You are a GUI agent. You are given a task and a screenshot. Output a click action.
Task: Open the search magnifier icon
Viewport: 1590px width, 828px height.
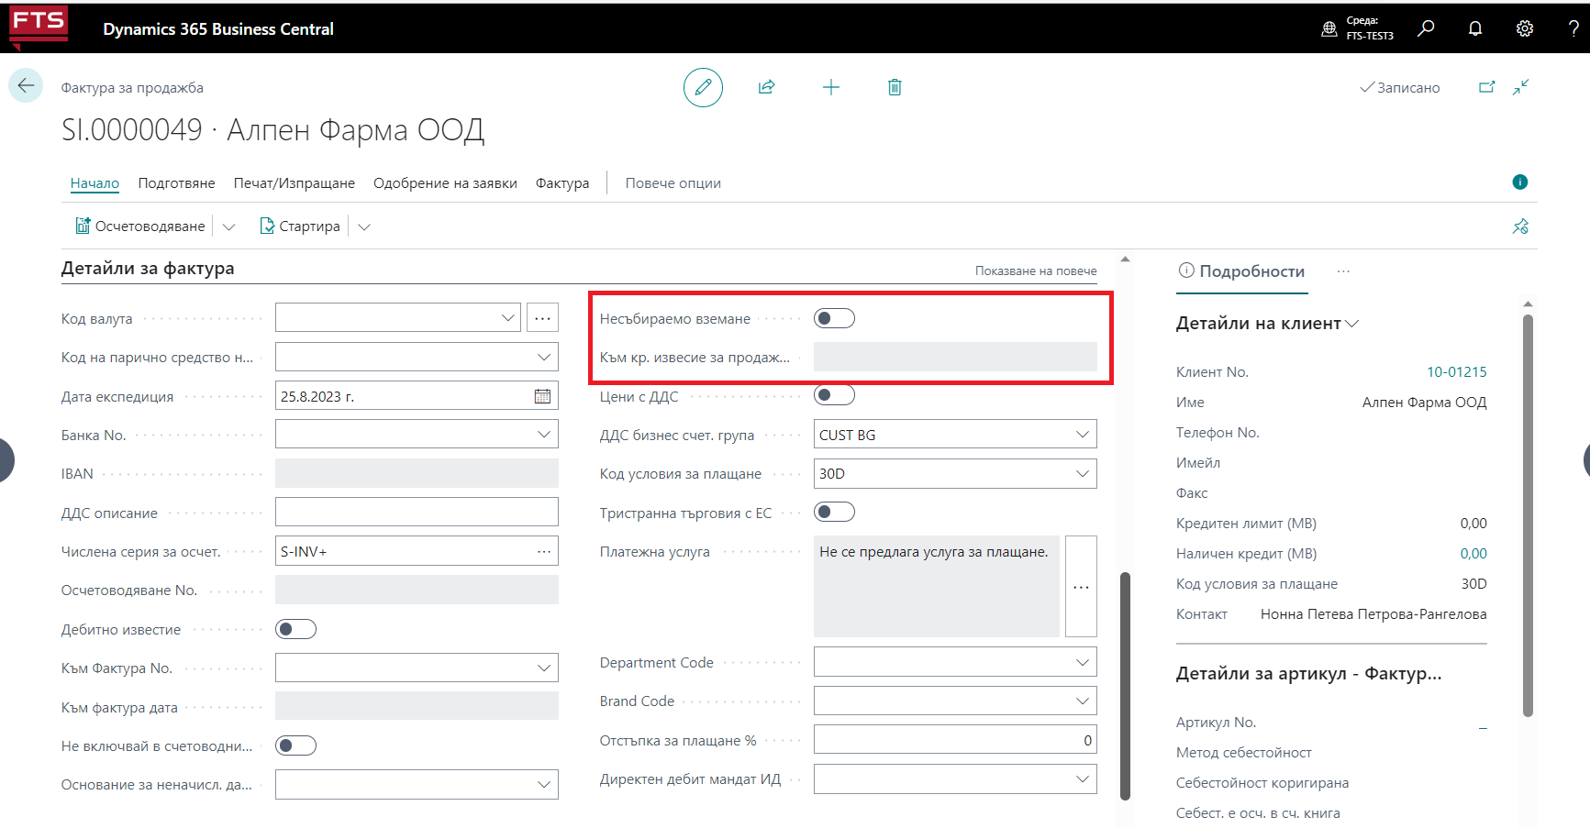(1426, 28)
